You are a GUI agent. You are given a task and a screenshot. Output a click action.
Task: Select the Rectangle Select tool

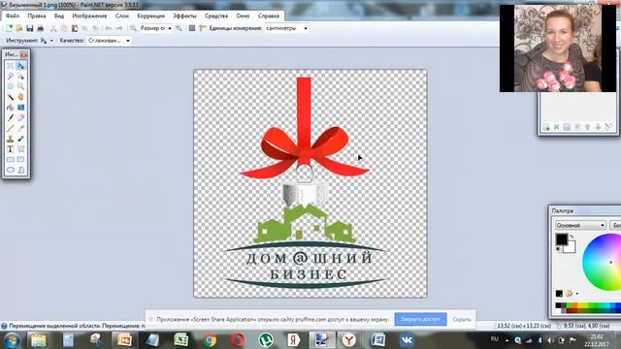pyautogui.click(x=11, y=66)
